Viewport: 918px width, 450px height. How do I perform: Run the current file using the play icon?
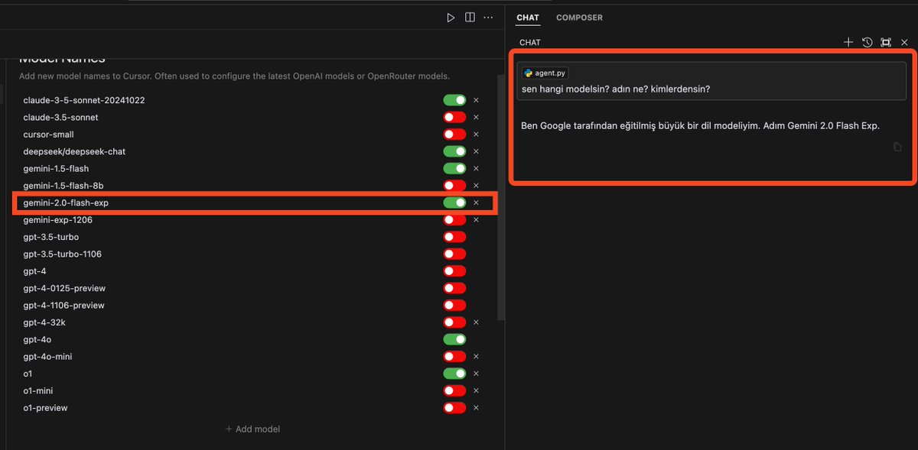[x=451, y=17]
